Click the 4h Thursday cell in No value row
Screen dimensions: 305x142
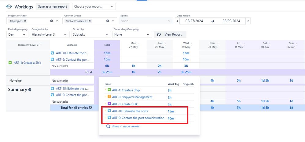212,80
